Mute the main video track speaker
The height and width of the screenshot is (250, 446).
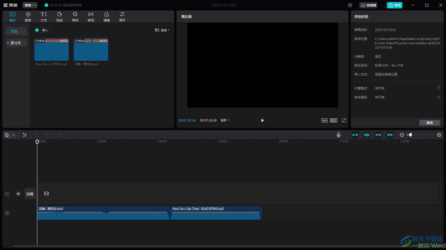(x=18, y=194)
